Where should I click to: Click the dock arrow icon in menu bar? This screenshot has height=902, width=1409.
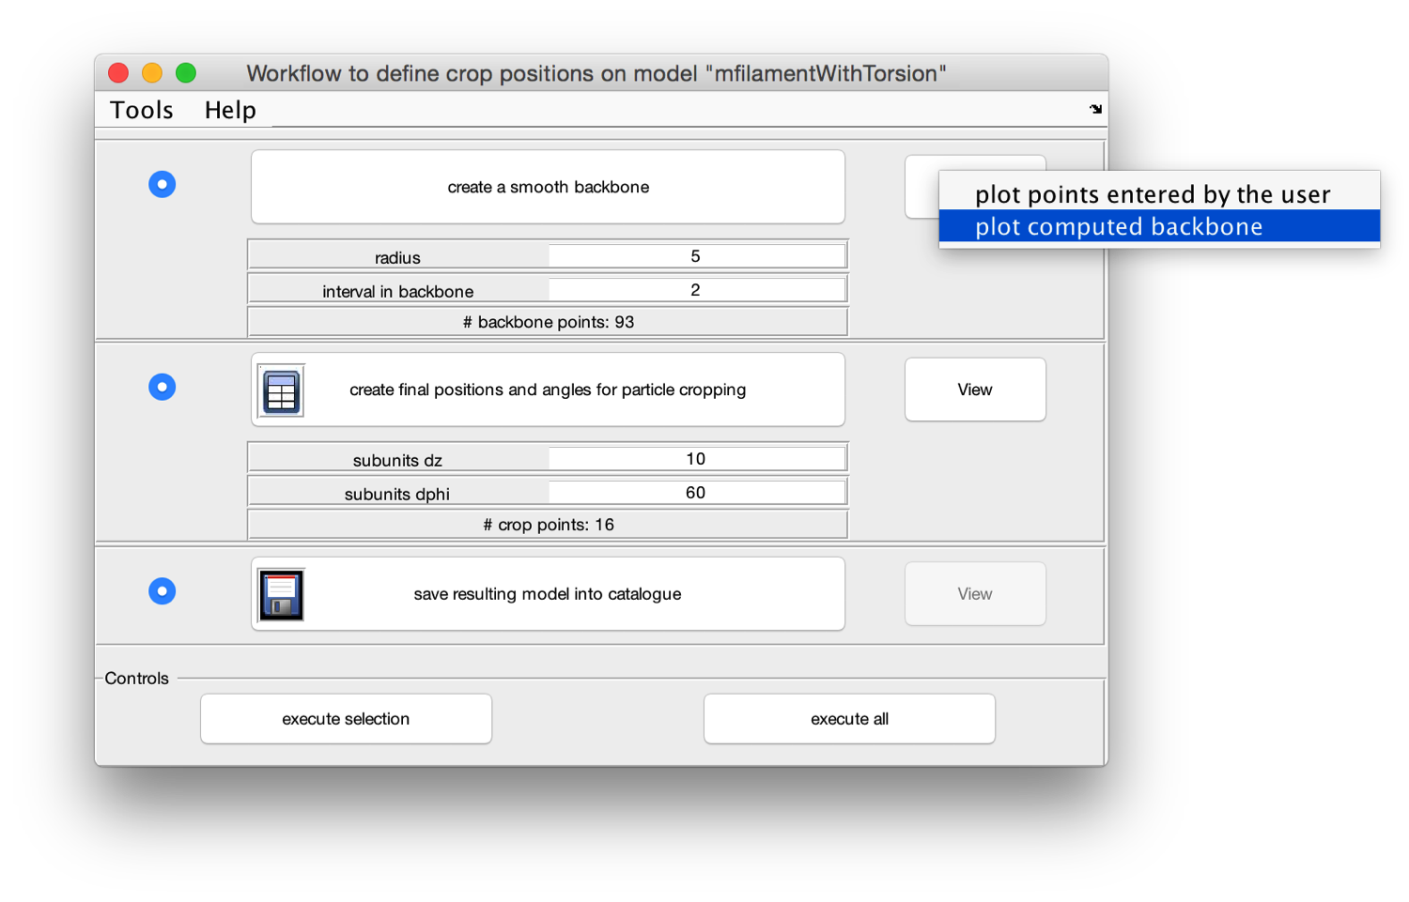pyautogui.click(x=1095, y=109)
